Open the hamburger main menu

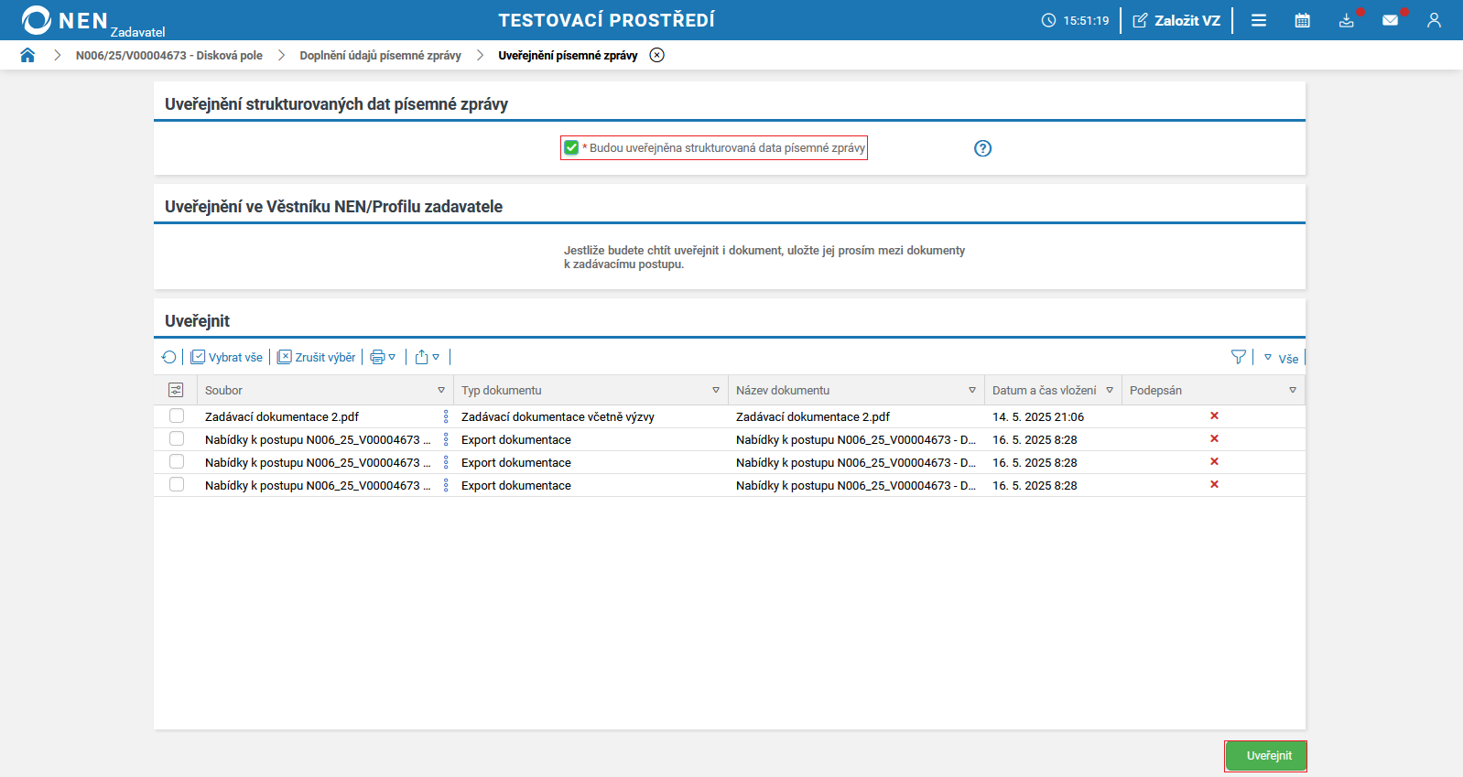pos(1259,20)
